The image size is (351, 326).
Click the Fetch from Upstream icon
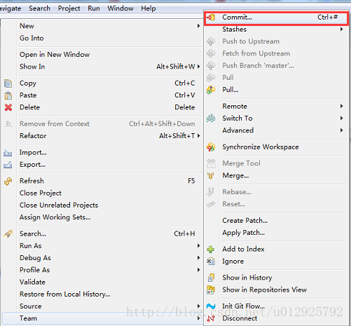pyautogui.click(x=211, y=53)
